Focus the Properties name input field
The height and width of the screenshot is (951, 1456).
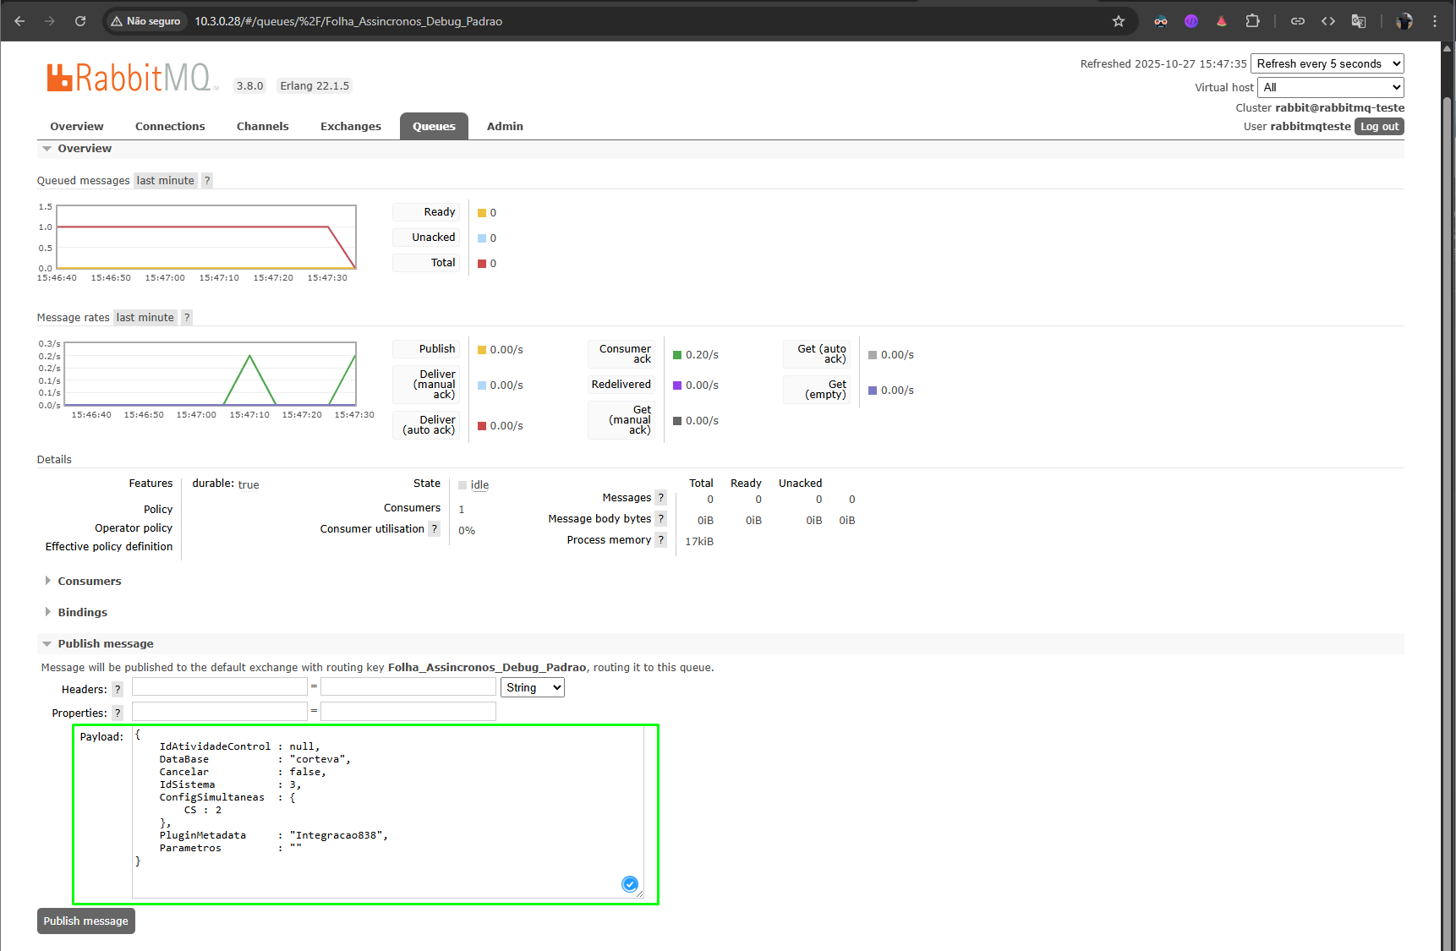(x=220, y=711)
